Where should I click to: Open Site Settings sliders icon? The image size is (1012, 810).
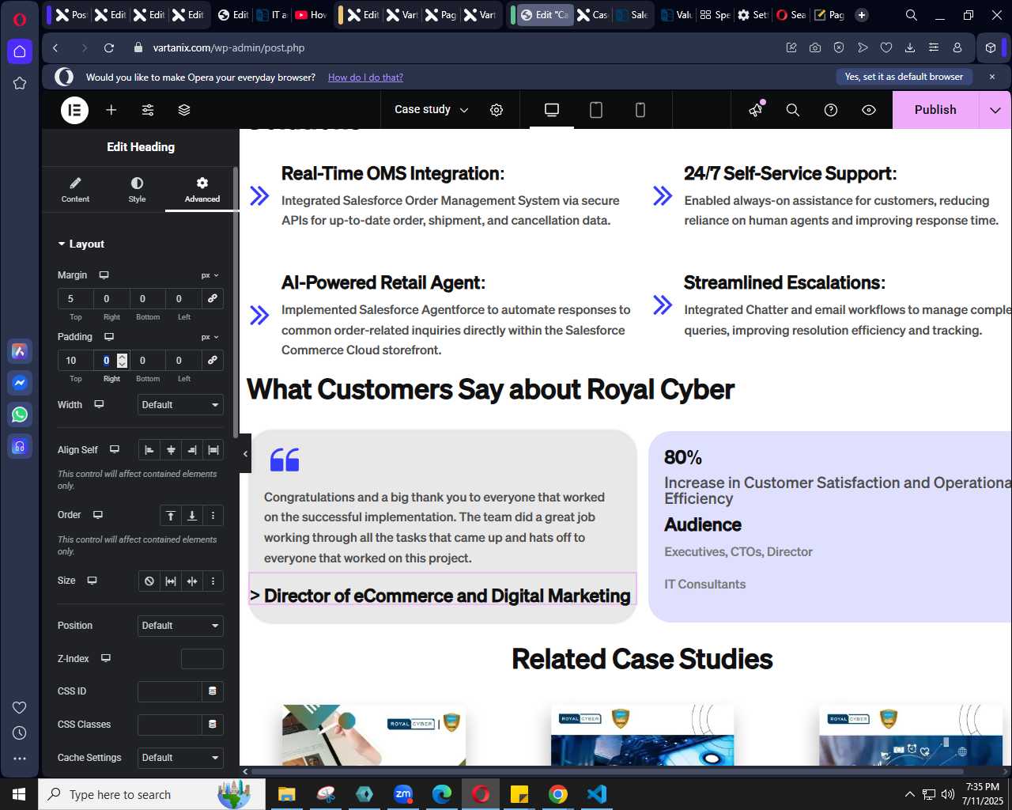(148, 110)
